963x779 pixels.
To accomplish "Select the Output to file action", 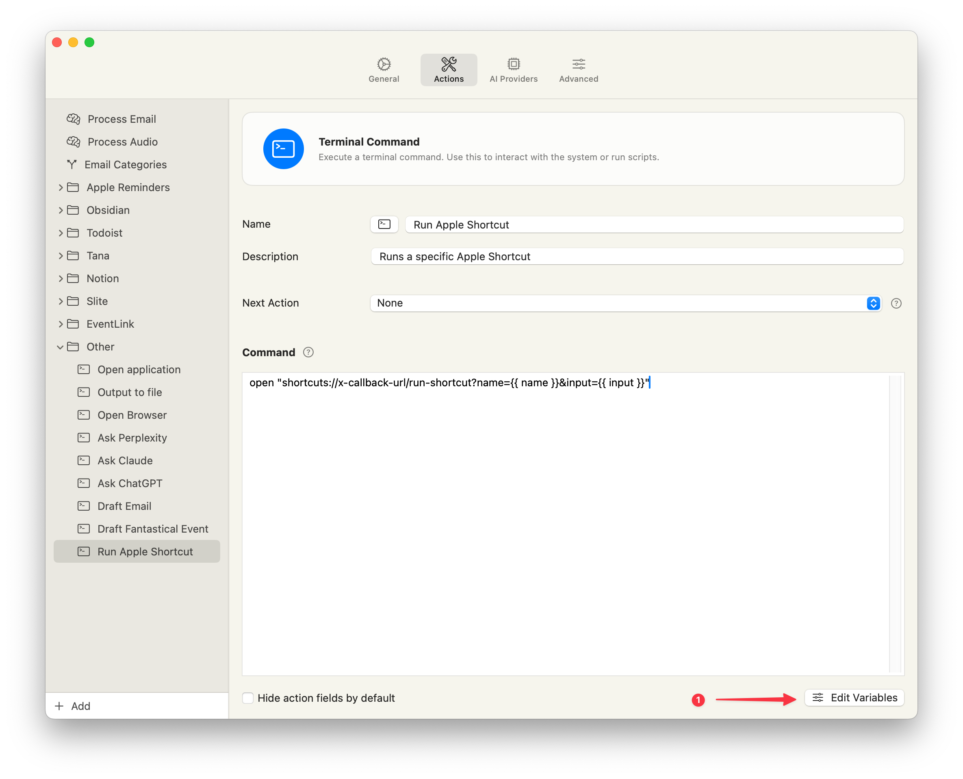I will click(137, 392).
